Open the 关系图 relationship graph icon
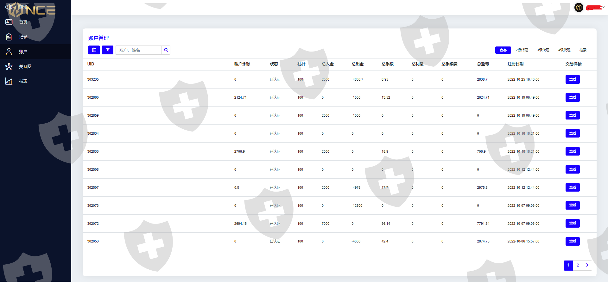This screenshot has height=282, width=608. [9, 67]
